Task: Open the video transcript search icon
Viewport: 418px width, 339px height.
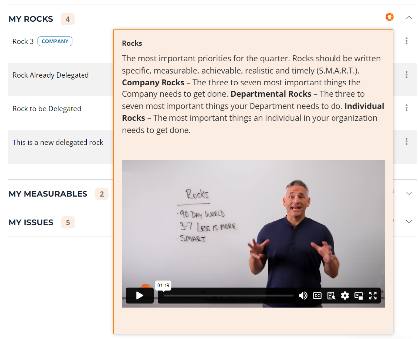Action: (x=331, y=296)
